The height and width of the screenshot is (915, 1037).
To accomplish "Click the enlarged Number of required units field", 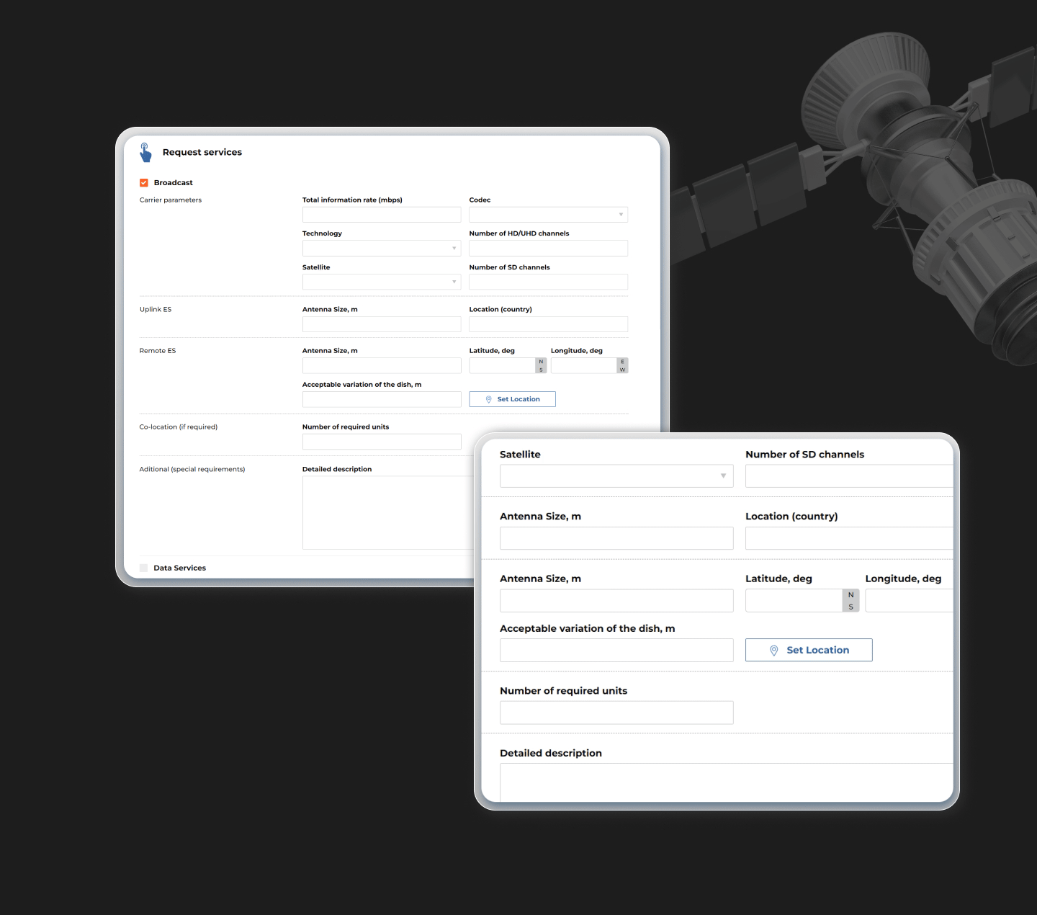I will click(616, 713).
